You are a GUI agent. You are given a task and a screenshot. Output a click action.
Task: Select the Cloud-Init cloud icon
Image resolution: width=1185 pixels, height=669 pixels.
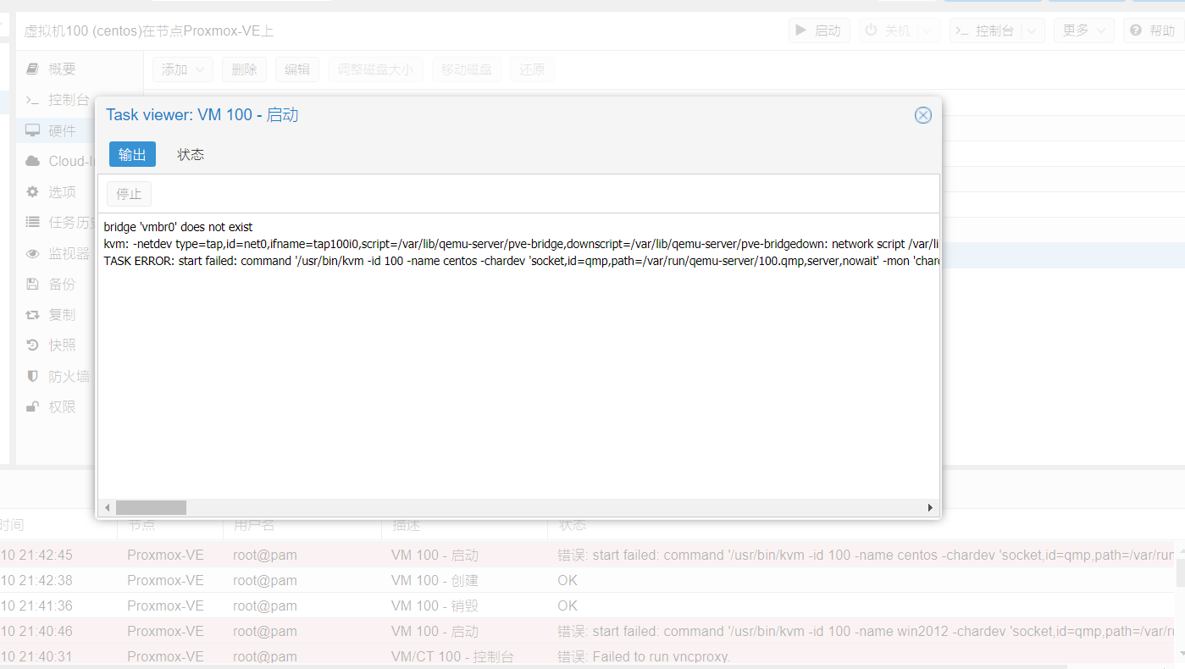pos(32,161)
